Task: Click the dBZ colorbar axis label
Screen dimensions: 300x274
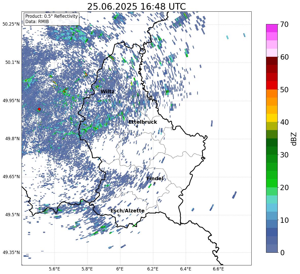Action: pyautogui.click(x=294, y=139)
